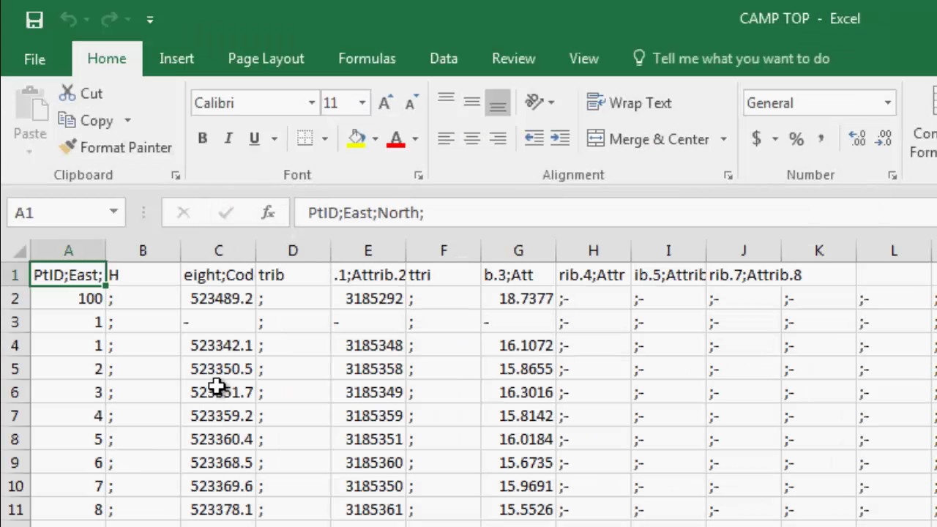Open the File tab
The width and height of the screenshot is (937, 527).
tap(34, 59)
